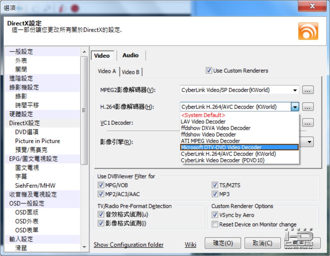
Task: Toggle MP3 filter checkbox
Action: click(x=215, y=194)
